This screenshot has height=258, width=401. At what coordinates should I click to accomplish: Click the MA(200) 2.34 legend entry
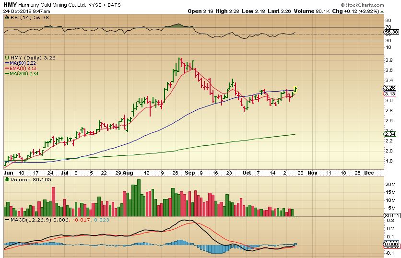pyautogui.click(x=22, y=74)
